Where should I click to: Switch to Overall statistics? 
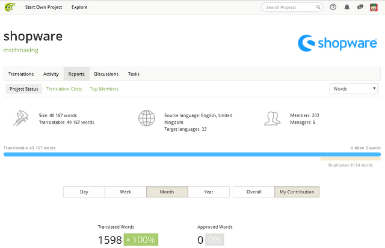(254, 192)
